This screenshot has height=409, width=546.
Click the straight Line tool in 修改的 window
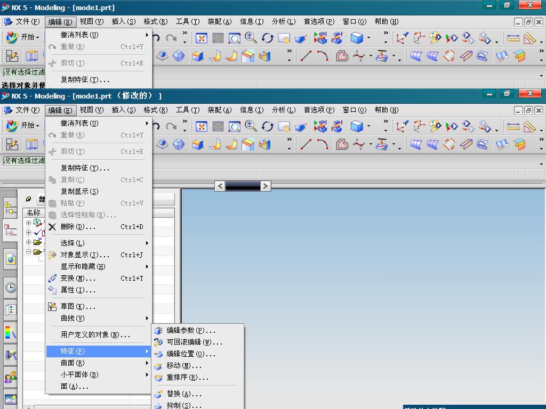[x=306, y=144]
